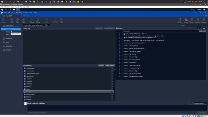Screen dimensions: 208x117
Task: Open the file list view mode dropdown
Action: click(x=48, y=25)
